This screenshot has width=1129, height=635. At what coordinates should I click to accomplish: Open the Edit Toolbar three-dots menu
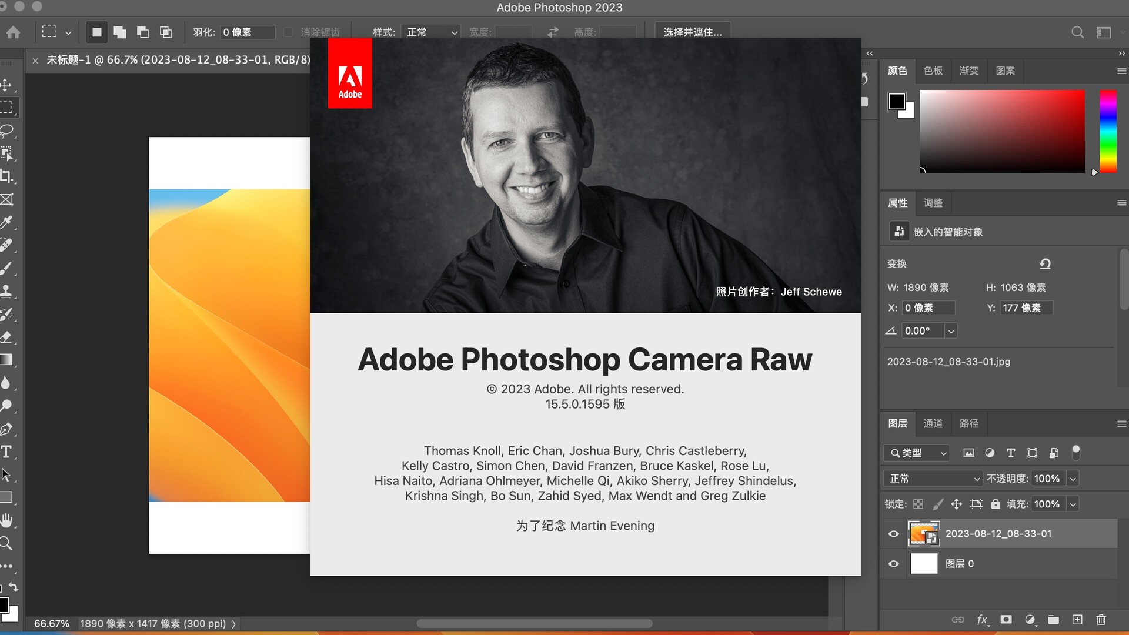coord(6,566)
